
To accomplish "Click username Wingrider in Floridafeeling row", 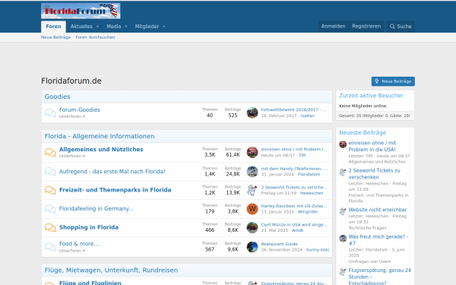I will tap(308, 212).
